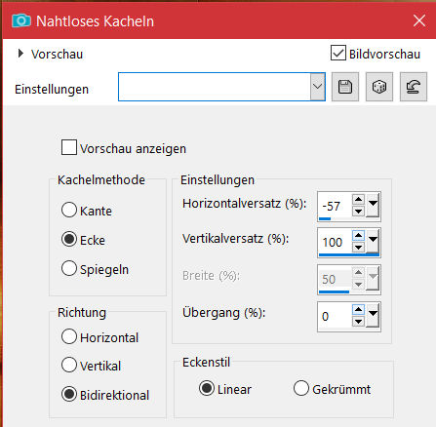Click the save preset floppy disk icon
The image size is (436, 427).
click(x=345, y=87)
